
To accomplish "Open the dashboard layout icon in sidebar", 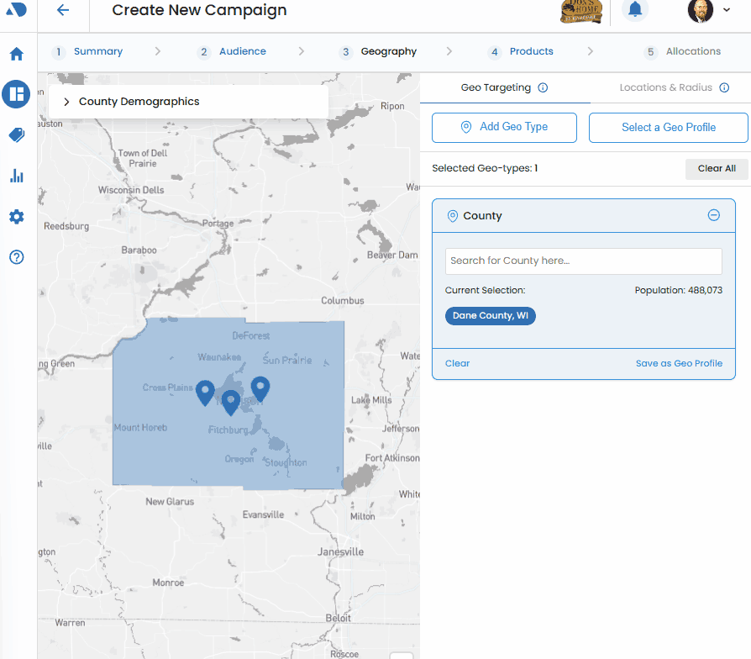I will [16, 94].
